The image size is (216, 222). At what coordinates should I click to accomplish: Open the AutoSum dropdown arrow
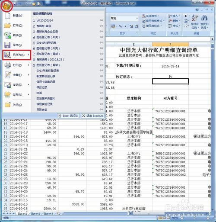[189, 16]
